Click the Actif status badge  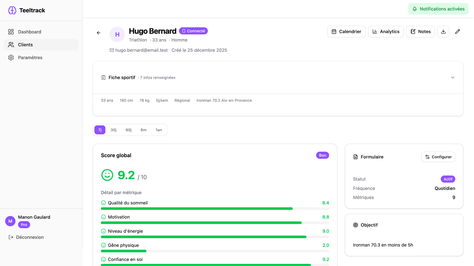pos(448,179)
